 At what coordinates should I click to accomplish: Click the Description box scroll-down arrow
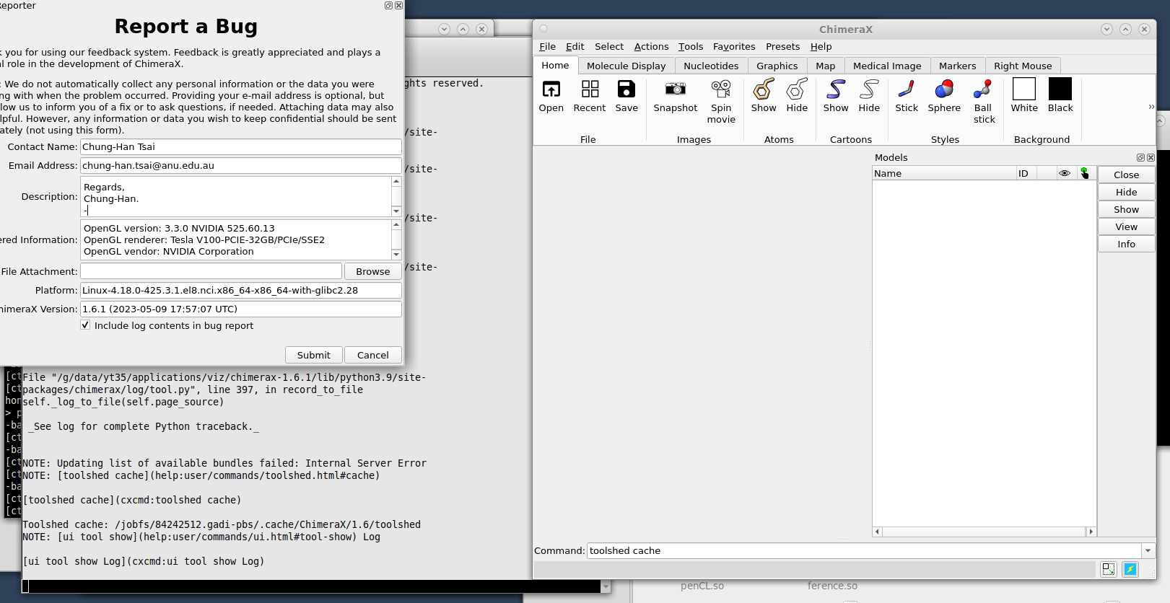[396, 211]
